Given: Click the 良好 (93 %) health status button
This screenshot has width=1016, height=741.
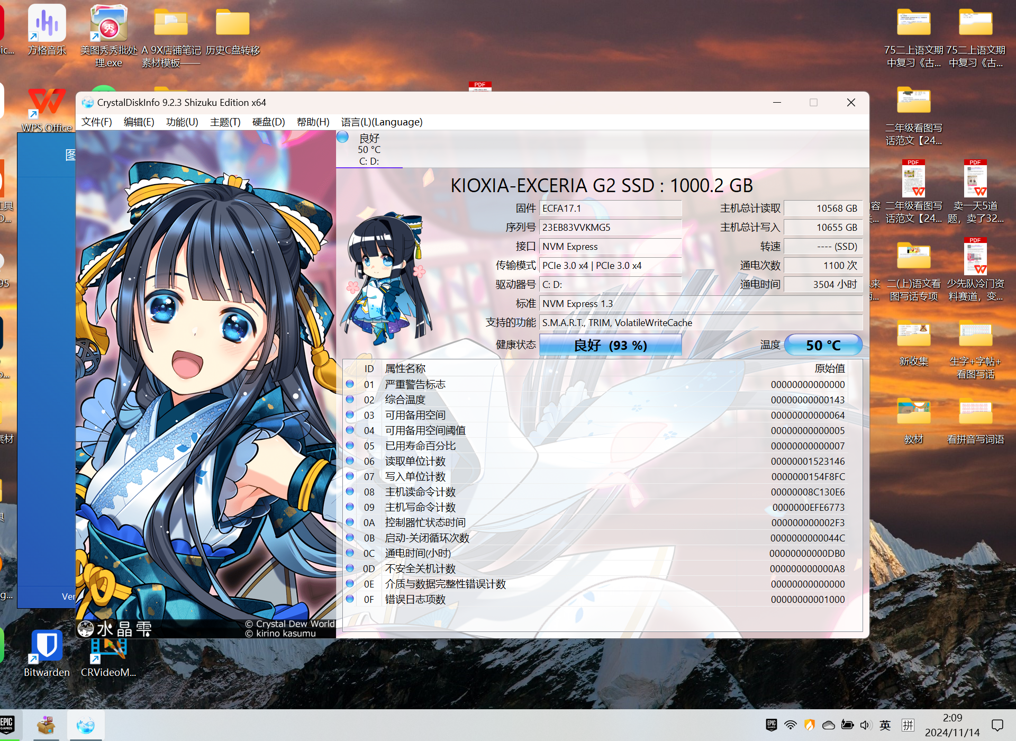Looking at the screenshot, I should [x=610, y=345].
